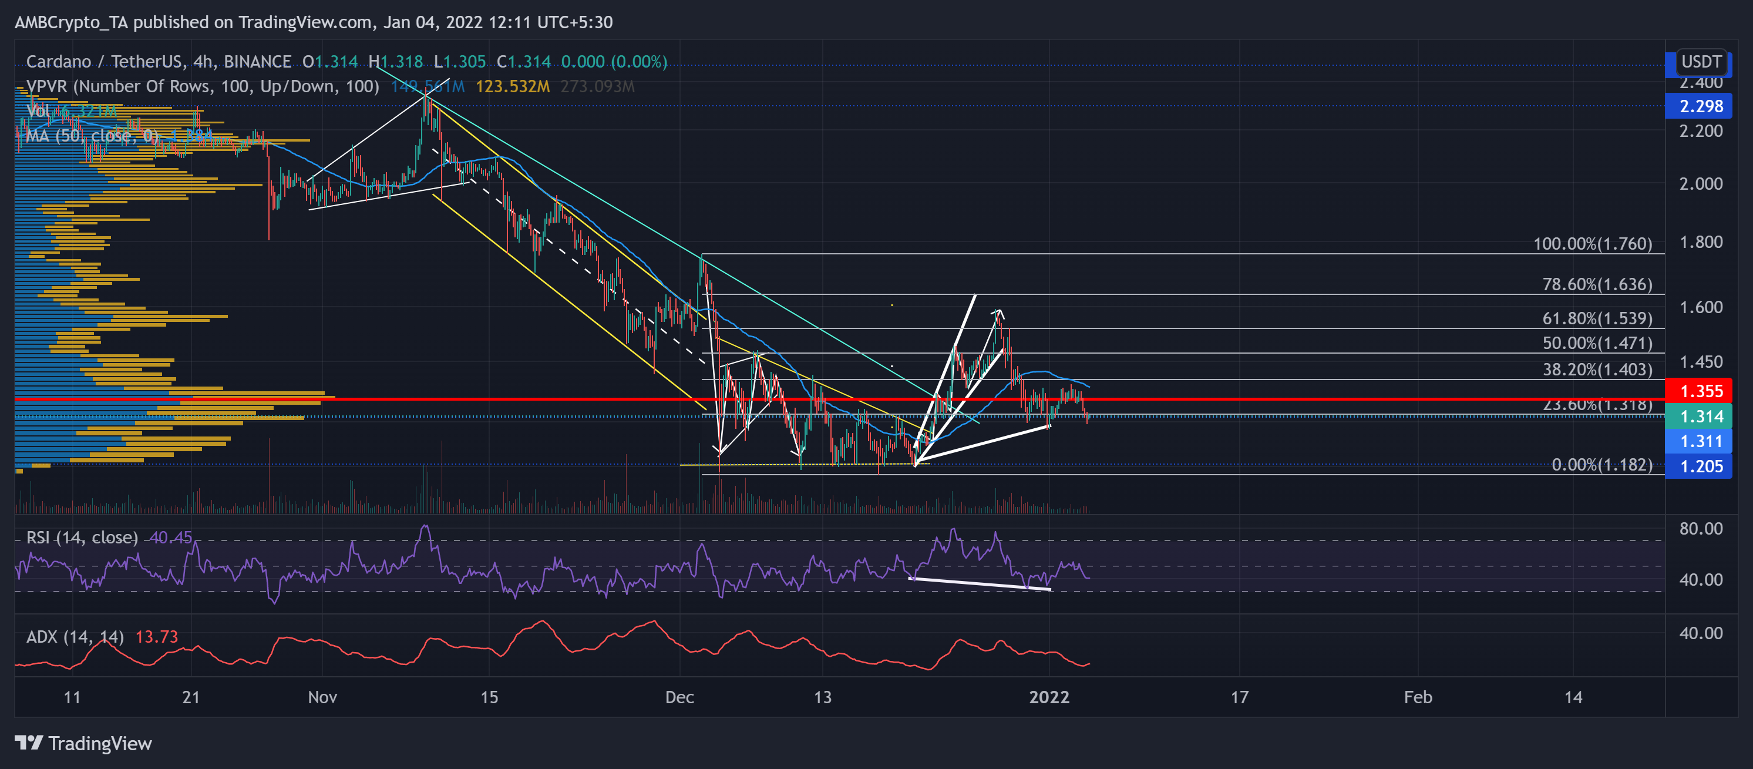Click the VPVR value 123.532M
1753x769 pixels.
(x=513, y=86)
